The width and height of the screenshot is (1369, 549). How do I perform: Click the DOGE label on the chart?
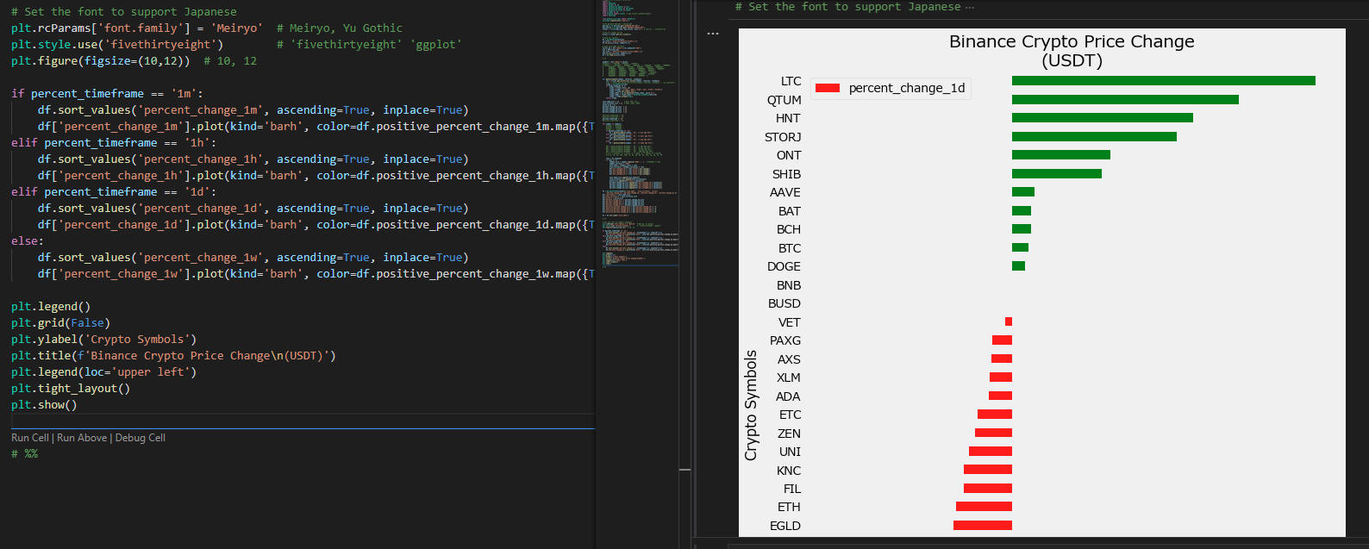click(x=784, y=266)
